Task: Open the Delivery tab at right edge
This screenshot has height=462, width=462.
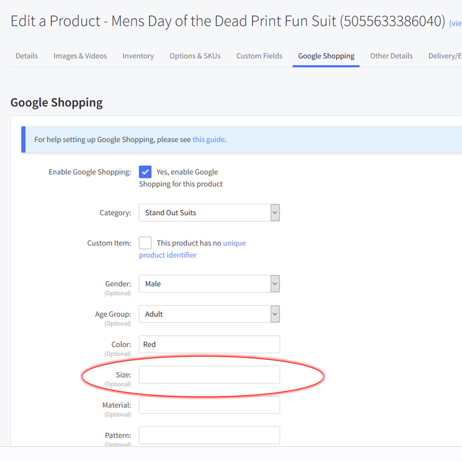Action: [444, 56]
